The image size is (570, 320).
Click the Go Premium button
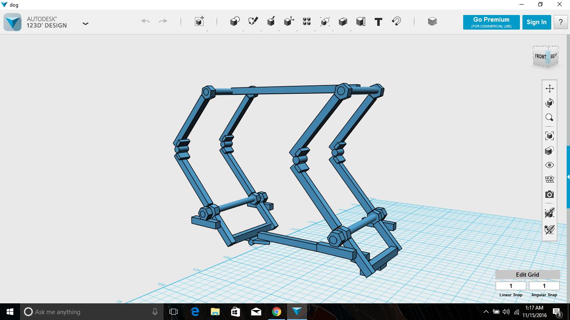click(491, 22)
